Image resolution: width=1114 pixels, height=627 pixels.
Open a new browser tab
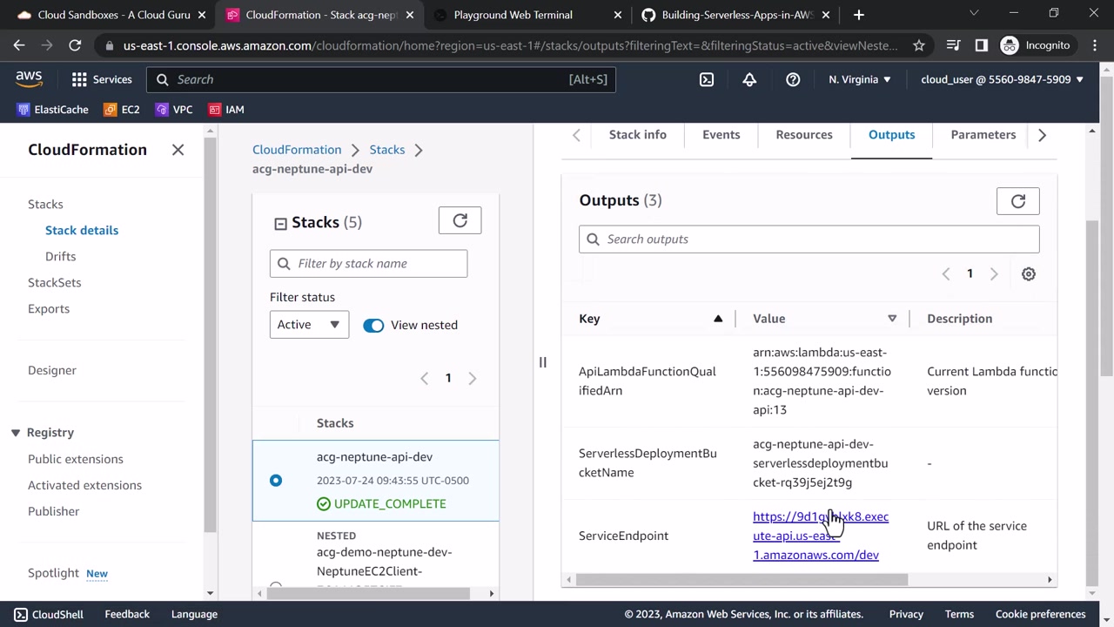pos(859,15)
